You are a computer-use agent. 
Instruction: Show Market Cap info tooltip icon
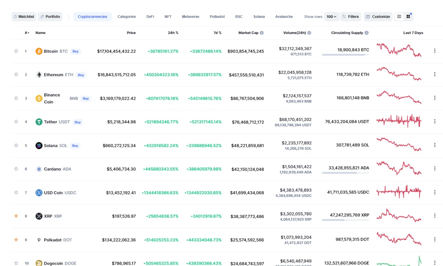[262, 33]
